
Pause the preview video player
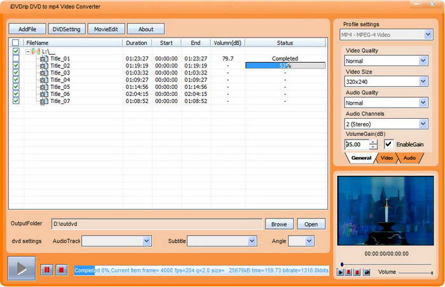348,272
